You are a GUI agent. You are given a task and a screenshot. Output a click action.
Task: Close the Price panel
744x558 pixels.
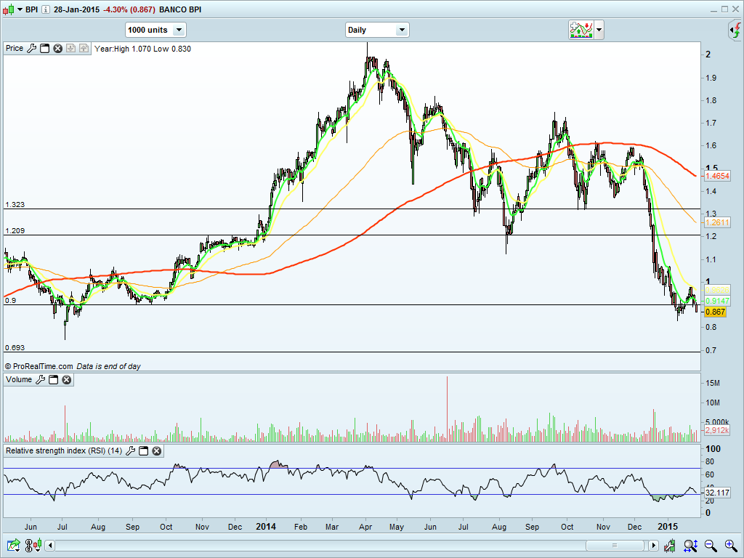[x=57, y=49]
